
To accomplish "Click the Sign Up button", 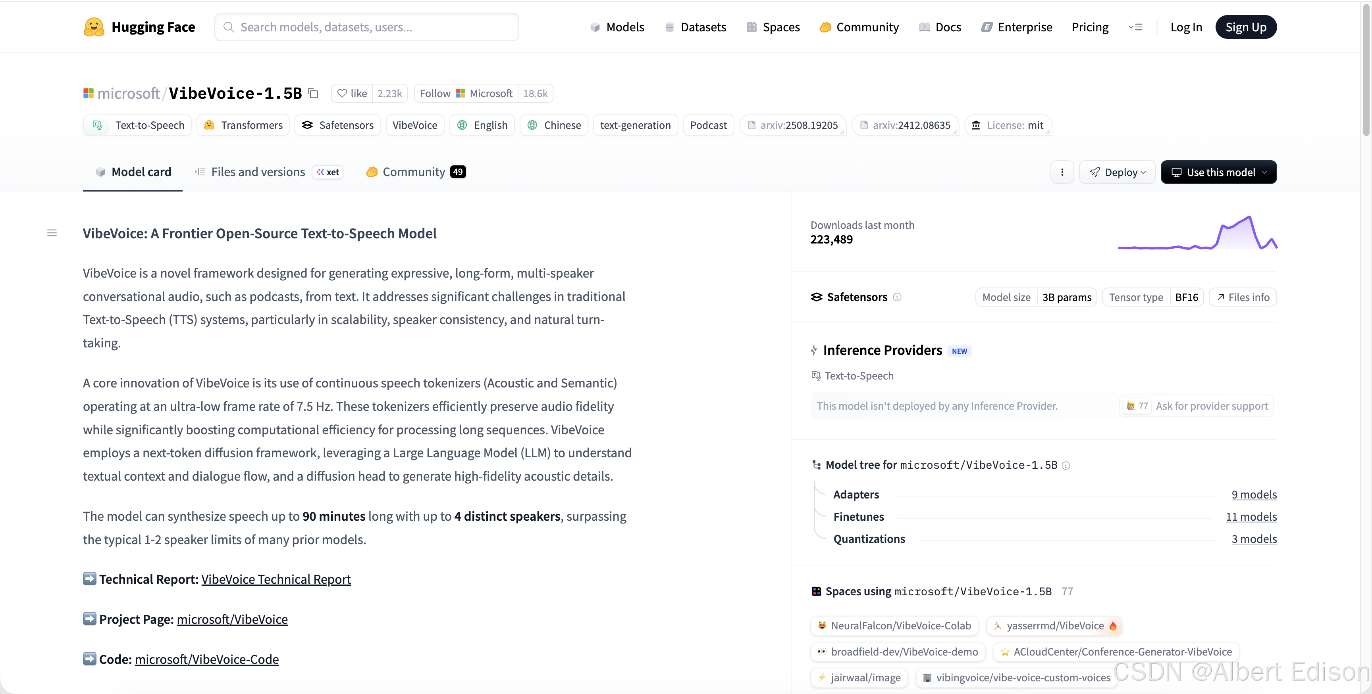I will pyautogui.click(x=1245, y=27).
